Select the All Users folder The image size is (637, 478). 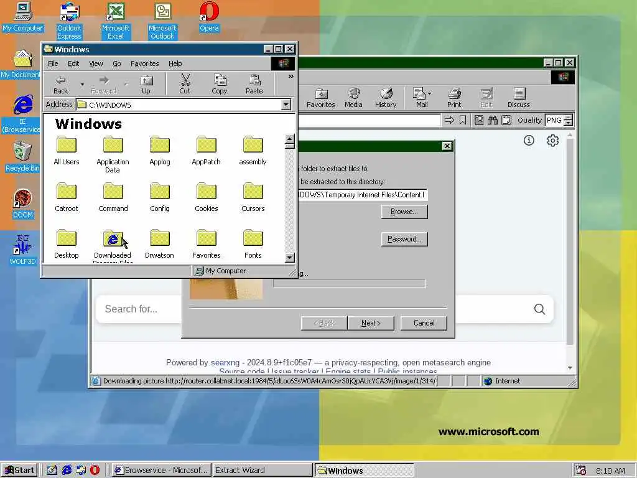click(66, 151)
